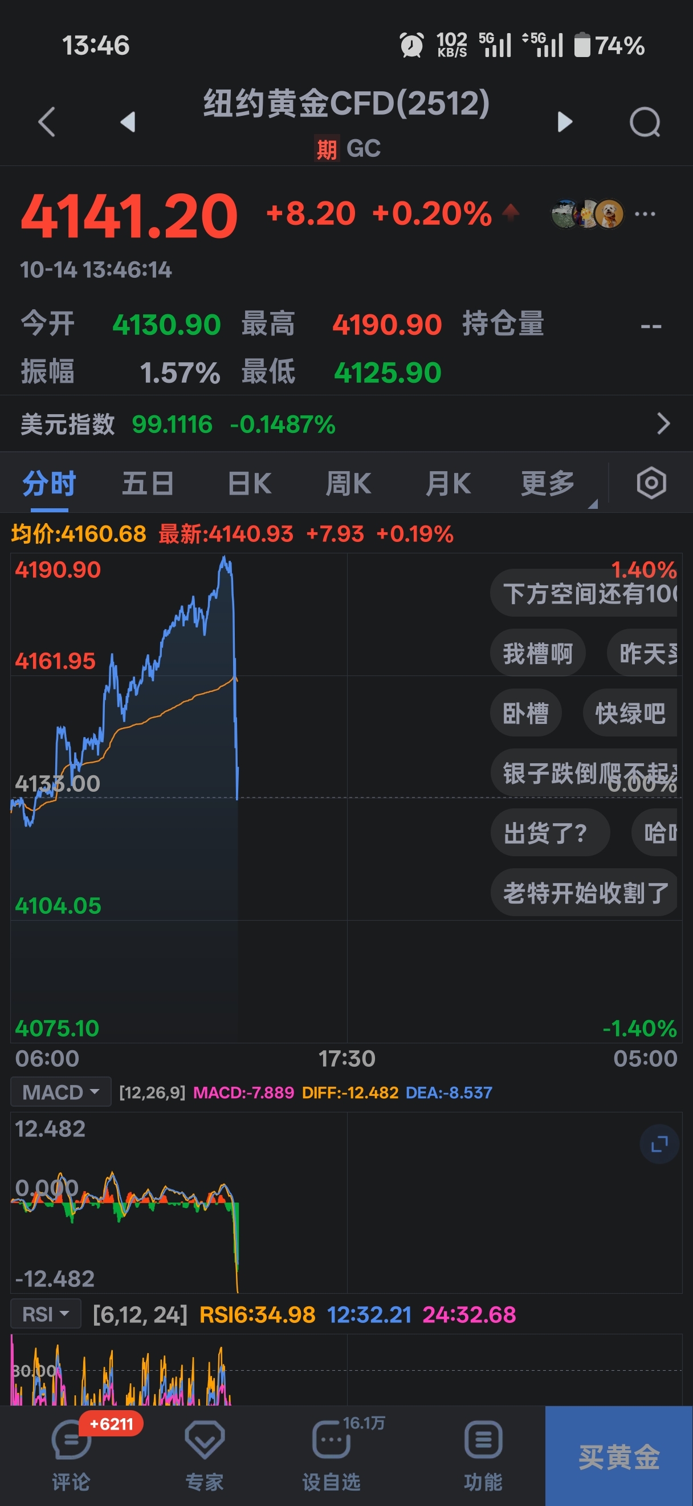Tap the 买黄金 buy gold button

click(619, 1456)
